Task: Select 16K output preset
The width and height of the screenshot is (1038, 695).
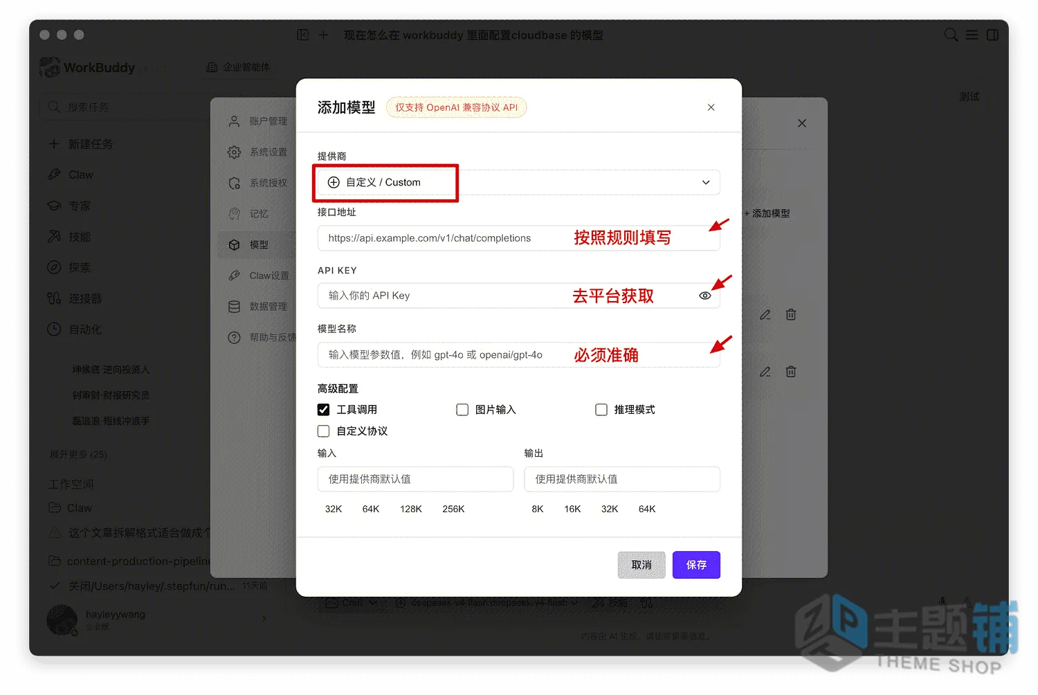Action: coord(572,509)
